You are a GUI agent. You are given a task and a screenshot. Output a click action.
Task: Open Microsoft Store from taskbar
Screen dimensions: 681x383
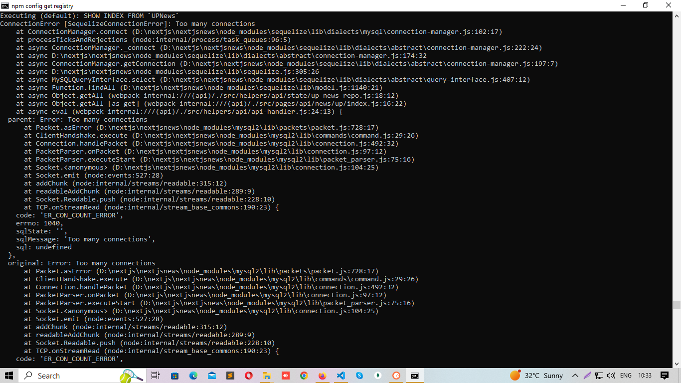tap(174, 376)
